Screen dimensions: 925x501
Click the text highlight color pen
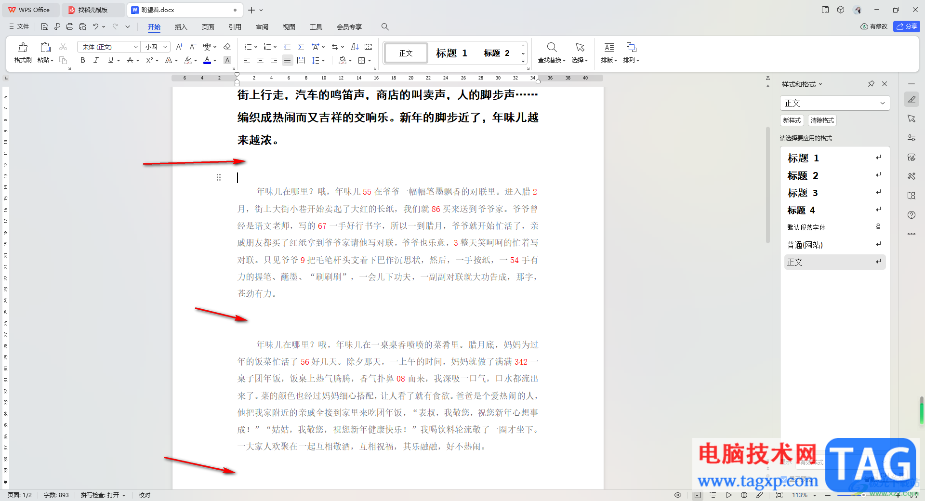tap(188, 60)
